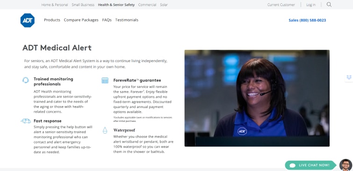This screenshot has width=353, height=171.
Task: Click the Dropbox icon on right edge
Action: coord(349,78)
